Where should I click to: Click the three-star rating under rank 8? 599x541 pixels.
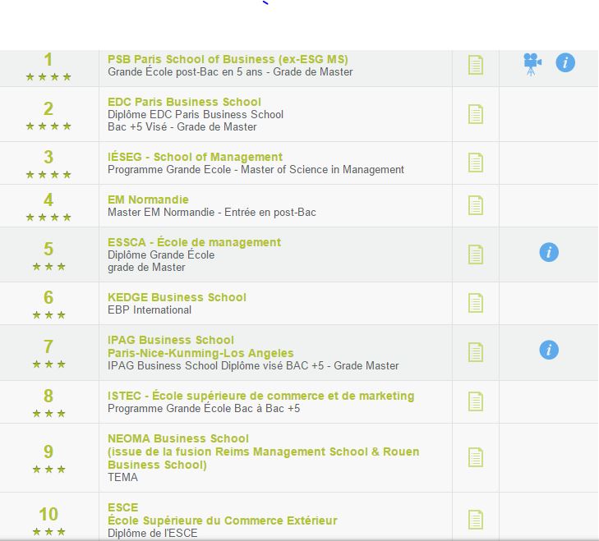tap(48, 414)
